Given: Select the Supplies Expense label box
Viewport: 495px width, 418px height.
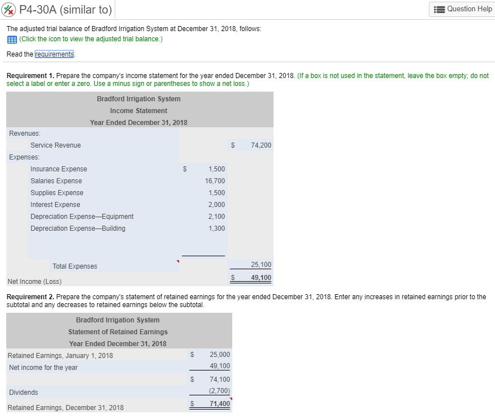Looking at the screenshot, I should (x=103, y=192).
